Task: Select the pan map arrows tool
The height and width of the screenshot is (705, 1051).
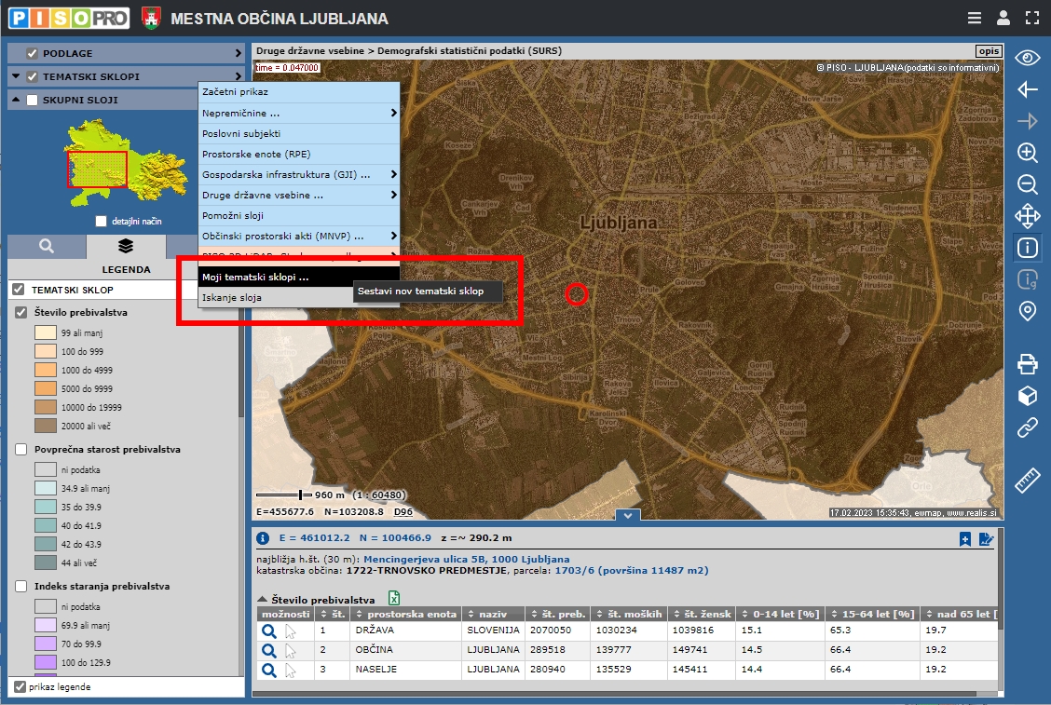Action: [x=1027, y=216]
